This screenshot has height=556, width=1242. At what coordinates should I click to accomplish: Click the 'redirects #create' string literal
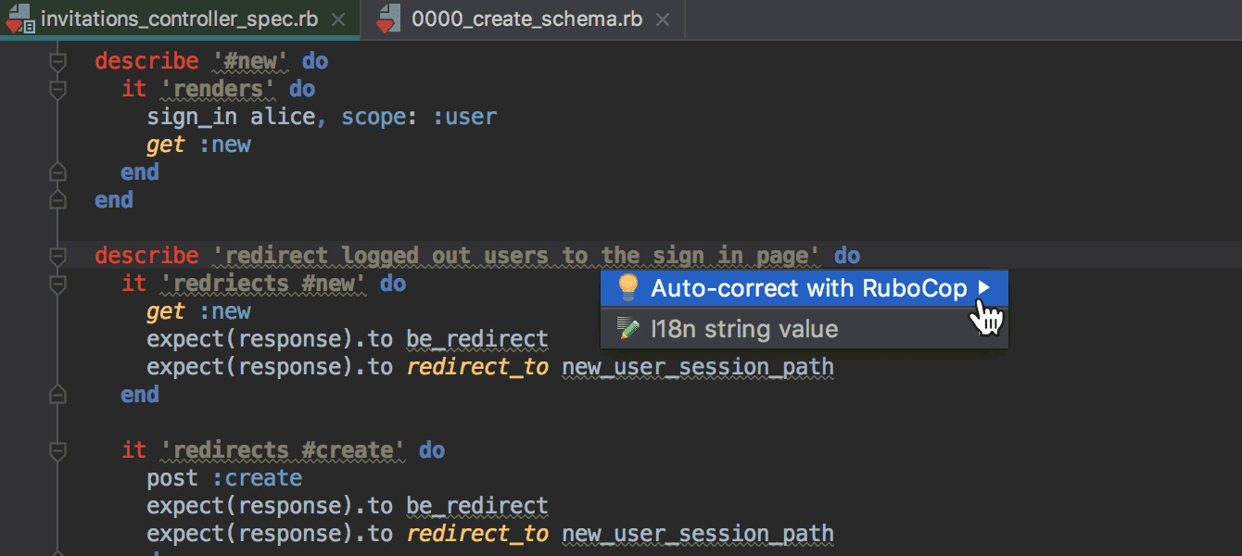(283, 450)
